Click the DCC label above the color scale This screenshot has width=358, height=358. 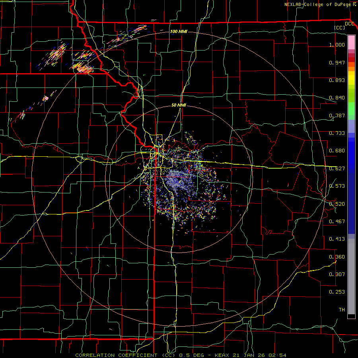coord(349,24)
